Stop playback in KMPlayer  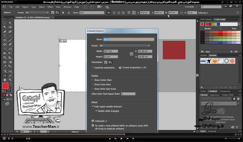(133, 138)
